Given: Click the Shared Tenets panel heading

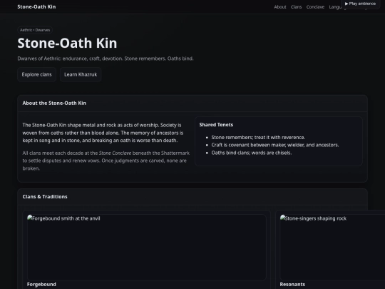Looking at the screenshot, I should coord(216,125).
